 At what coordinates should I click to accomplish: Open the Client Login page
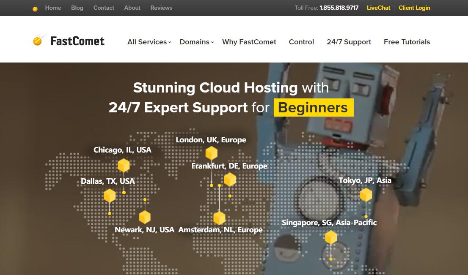coord(414,8)
